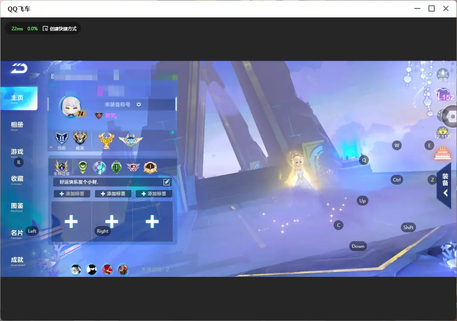Click the orange-red visitor avatar
Image resolution: width=457 pixels, height=321 pixels.
coord(123,269)
